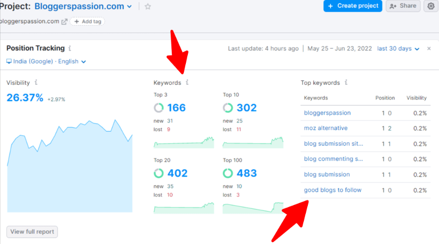
Task: Open the blog submission keyword link
Action: point(327,174)
